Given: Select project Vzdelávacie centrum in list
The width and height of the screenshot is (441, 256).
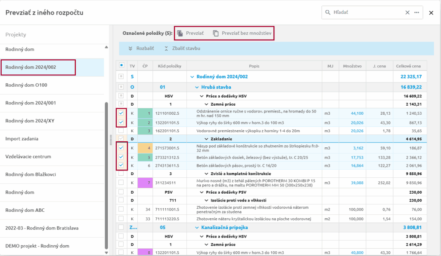Looking at the screenshot, I should [28, 157].
